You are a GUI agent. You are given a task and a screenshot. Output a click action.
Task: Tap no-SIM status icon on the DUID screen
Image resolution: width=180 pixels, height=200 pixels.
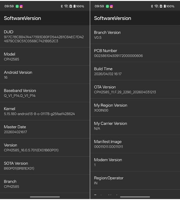pyautogui.click(x=71, y=6)
